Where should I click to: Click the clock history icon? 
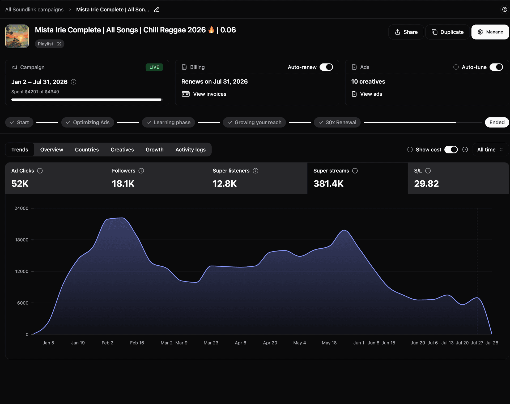point(465,150)
